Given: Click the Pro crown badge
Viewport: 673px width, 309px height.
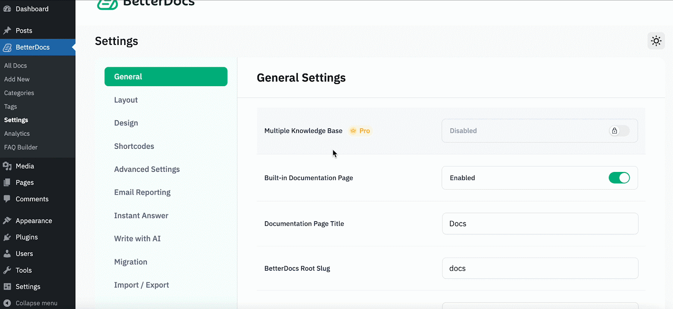Looking at the screenshot, I should pos(360,131).
